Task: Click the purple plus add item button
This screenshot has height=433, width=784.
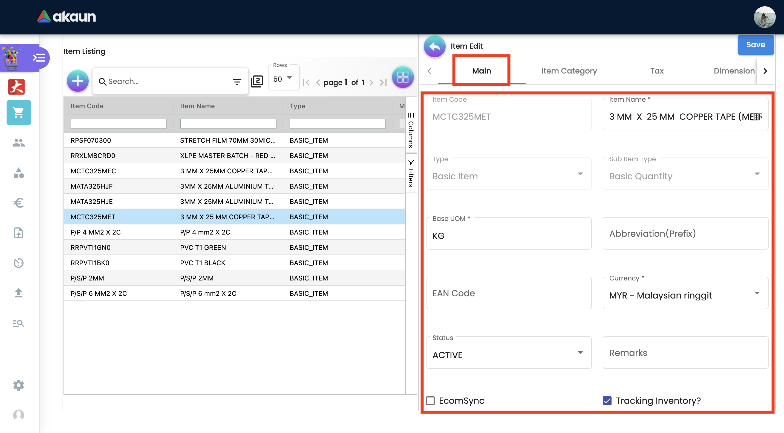Action: (77, 81)
